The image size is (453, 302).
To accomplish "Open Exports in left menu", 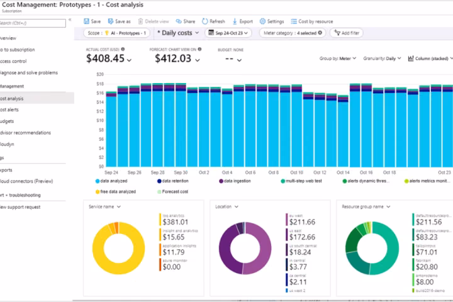I will tap(6, 170).
